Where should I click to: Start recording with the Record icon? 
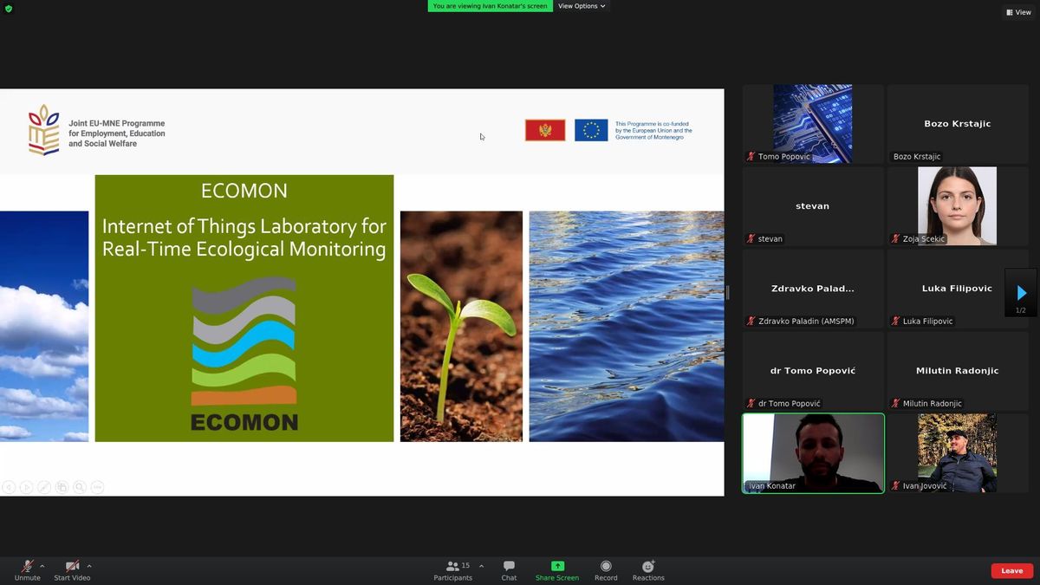click(x=606, y=568)
